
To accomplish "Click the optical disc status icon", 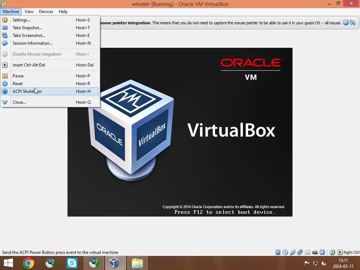I will pyautogui.click(x=285, y=252).
